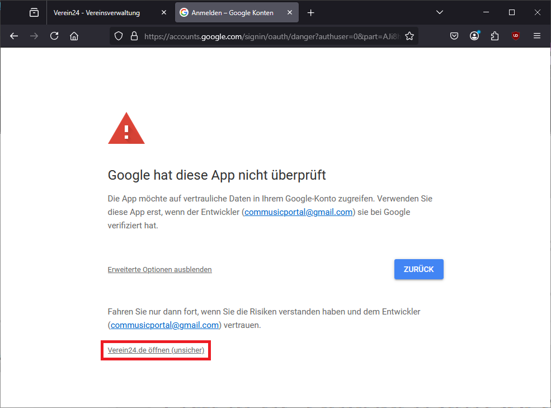Maximize the browser window
This screenshot has width=551, height=408.
tap(512, 12)
